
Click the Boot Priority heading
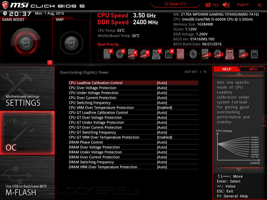point(108,44)
